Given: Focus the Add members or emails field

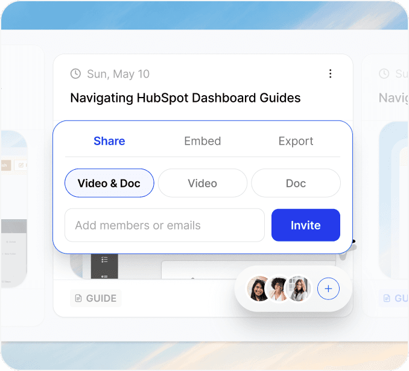Looking at the screenshot, I should [x=165, y=225].
